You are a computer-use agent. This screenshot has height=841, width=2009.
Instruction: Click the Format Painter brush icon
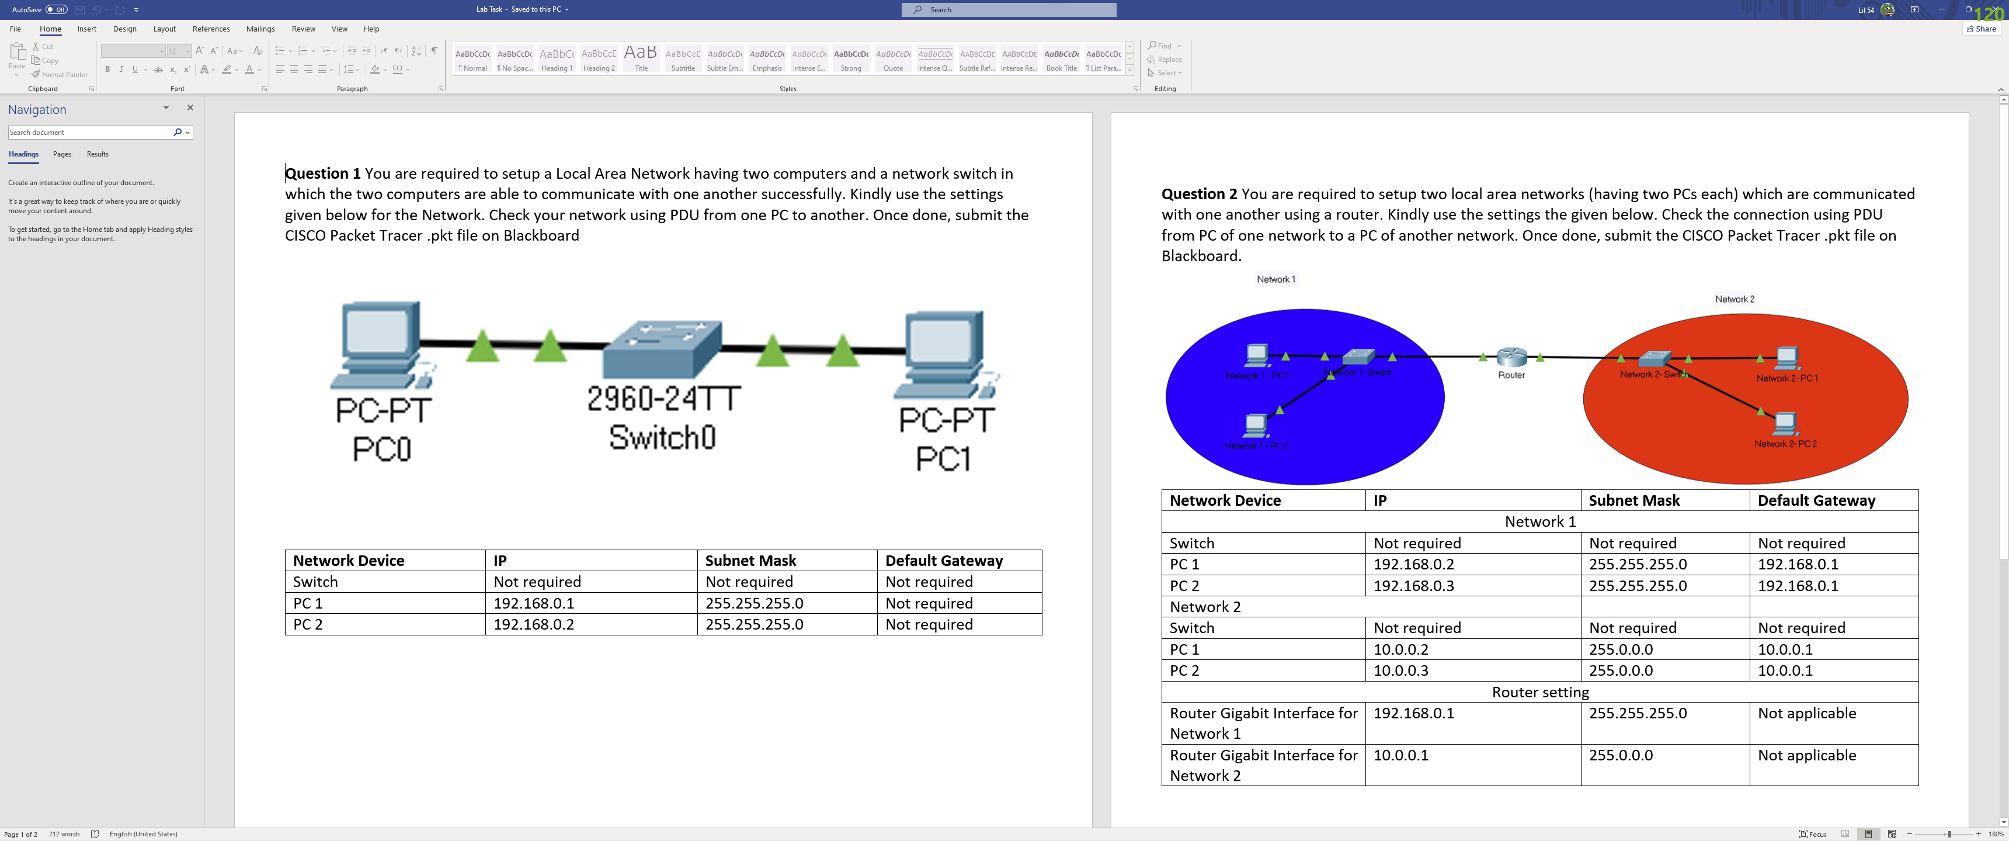click(x=36, y=75)
